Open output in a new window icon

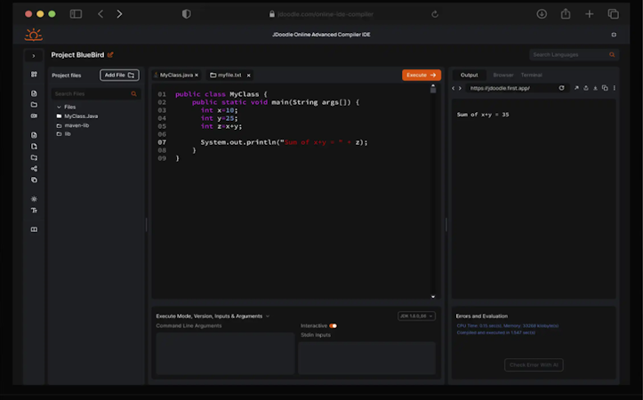pos(575,88)
